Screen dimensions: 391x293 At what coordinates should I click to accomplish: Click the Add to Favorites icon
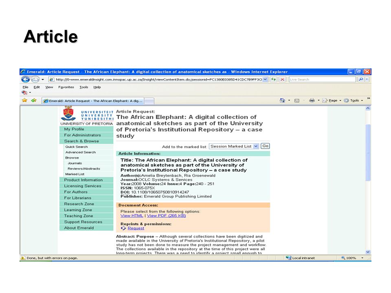pyautogui.click(x=34, y=100)
